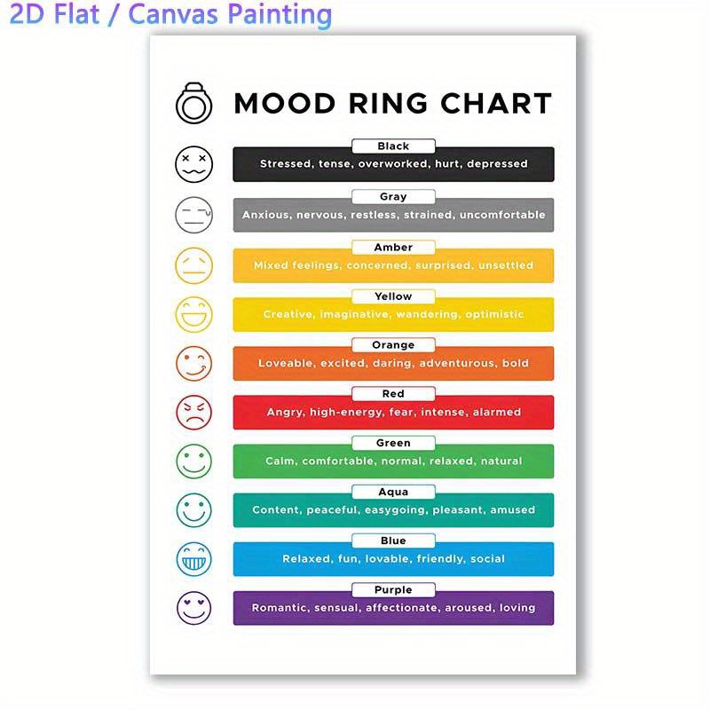The width and height of the screenshot is (710, 710).
Task: Click the MOOD RING CHART title
Action: (x=392, y=103)
